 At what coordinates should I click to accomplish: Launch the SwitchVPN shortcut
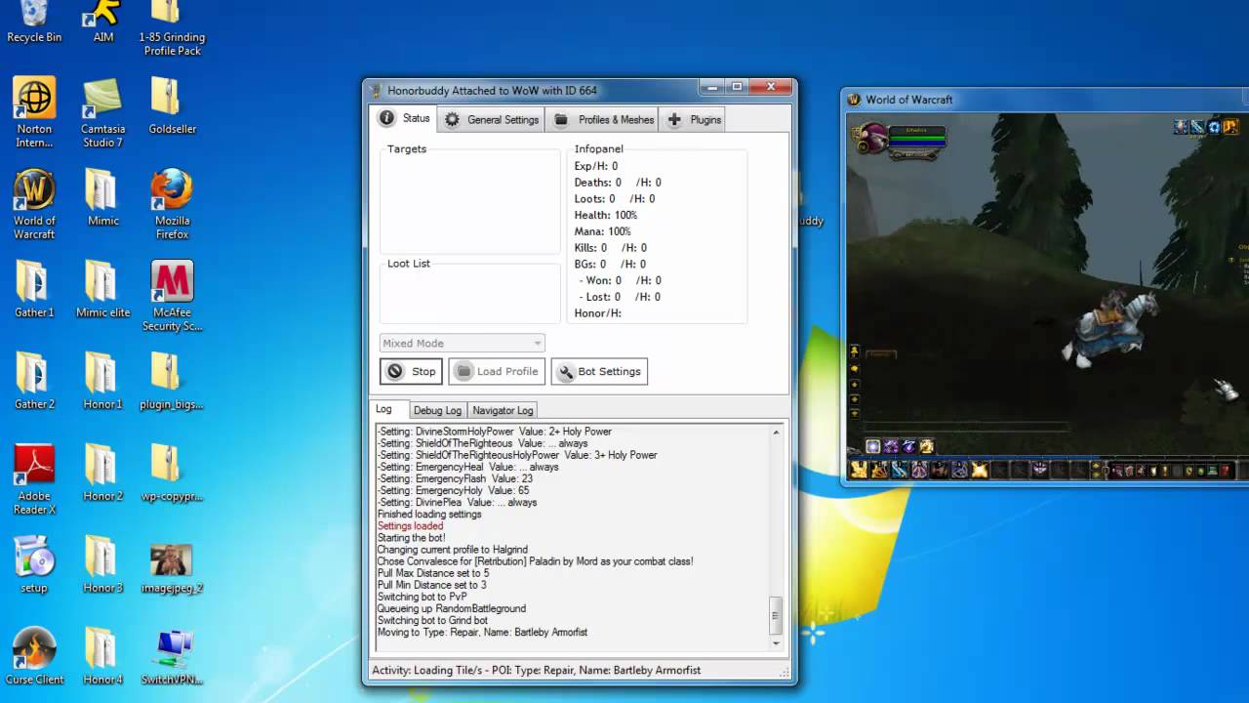tap(173, 657)
